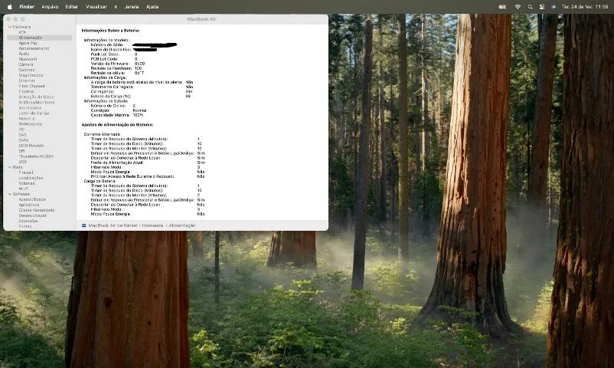This screenshot has width=614, height=368.
Task: Click the battery status icon
Action: [x=502, y=7]
